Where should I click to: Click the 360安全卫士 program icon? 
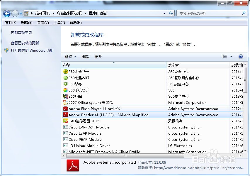(66, 72)
